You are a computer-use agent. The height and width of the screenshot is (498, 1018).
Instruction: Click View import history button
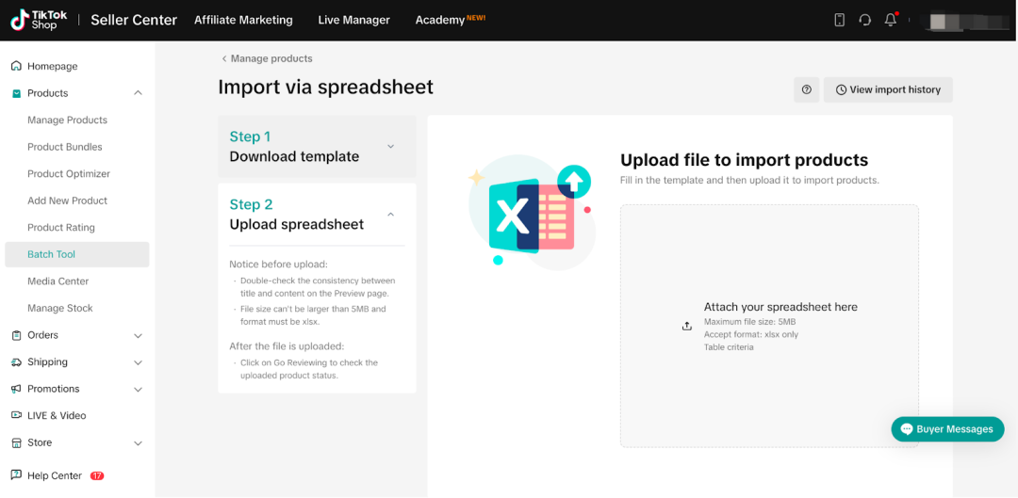[887, 89]
